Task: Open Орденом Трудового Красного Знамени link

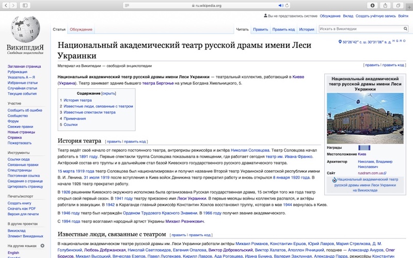Action: point(160,213)
